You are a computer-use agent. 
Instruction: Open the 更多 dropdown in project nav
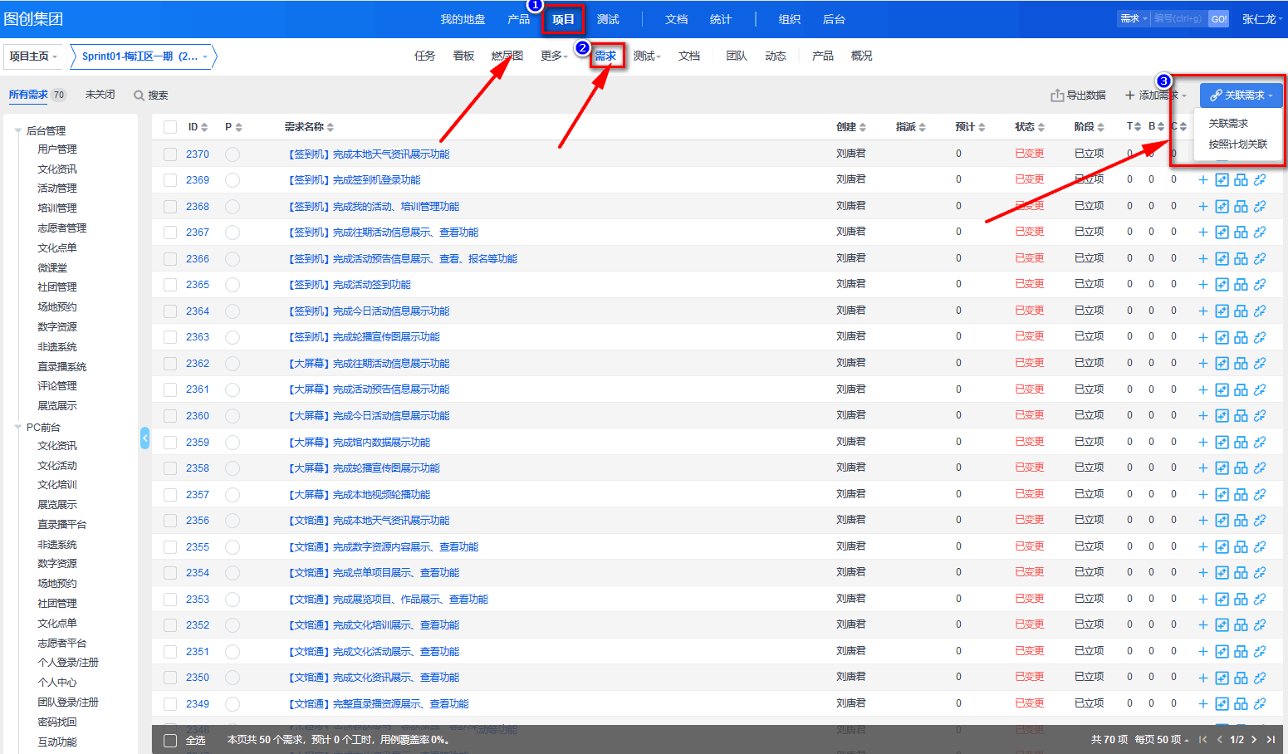click(554, 56)
